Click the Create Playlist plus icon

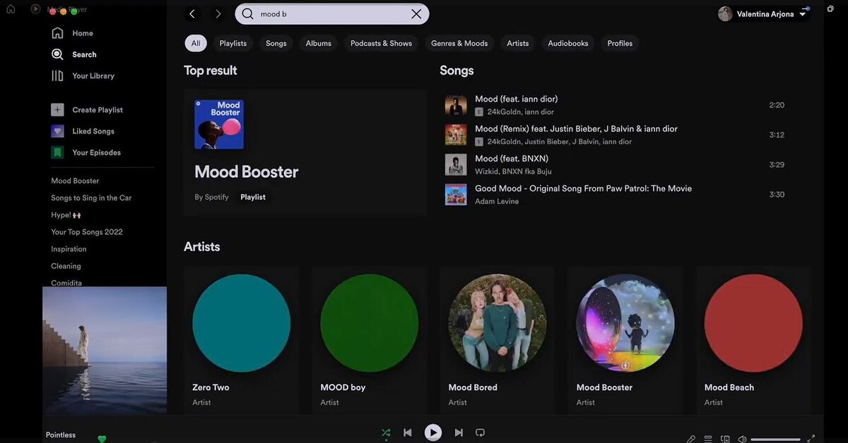click(57, 110)
